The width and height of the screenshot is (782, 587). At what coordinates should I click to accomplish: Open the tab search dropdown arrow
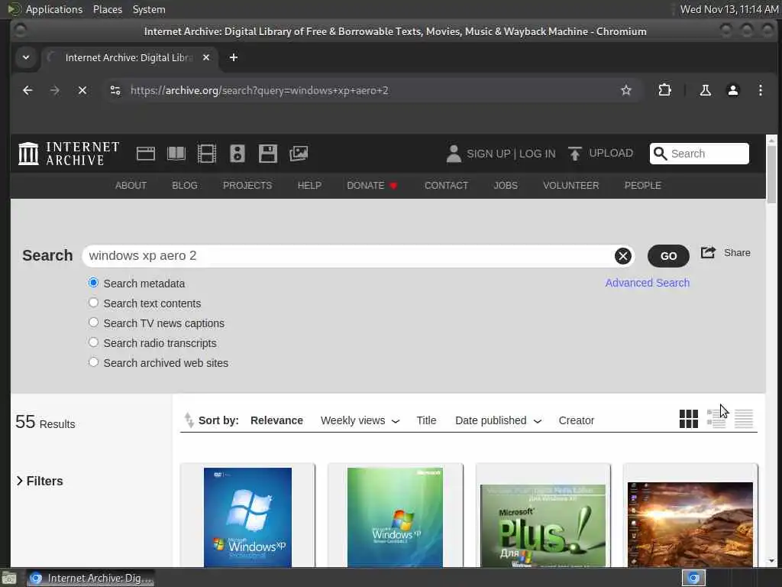pyautogui.click(x=26, y=57)
